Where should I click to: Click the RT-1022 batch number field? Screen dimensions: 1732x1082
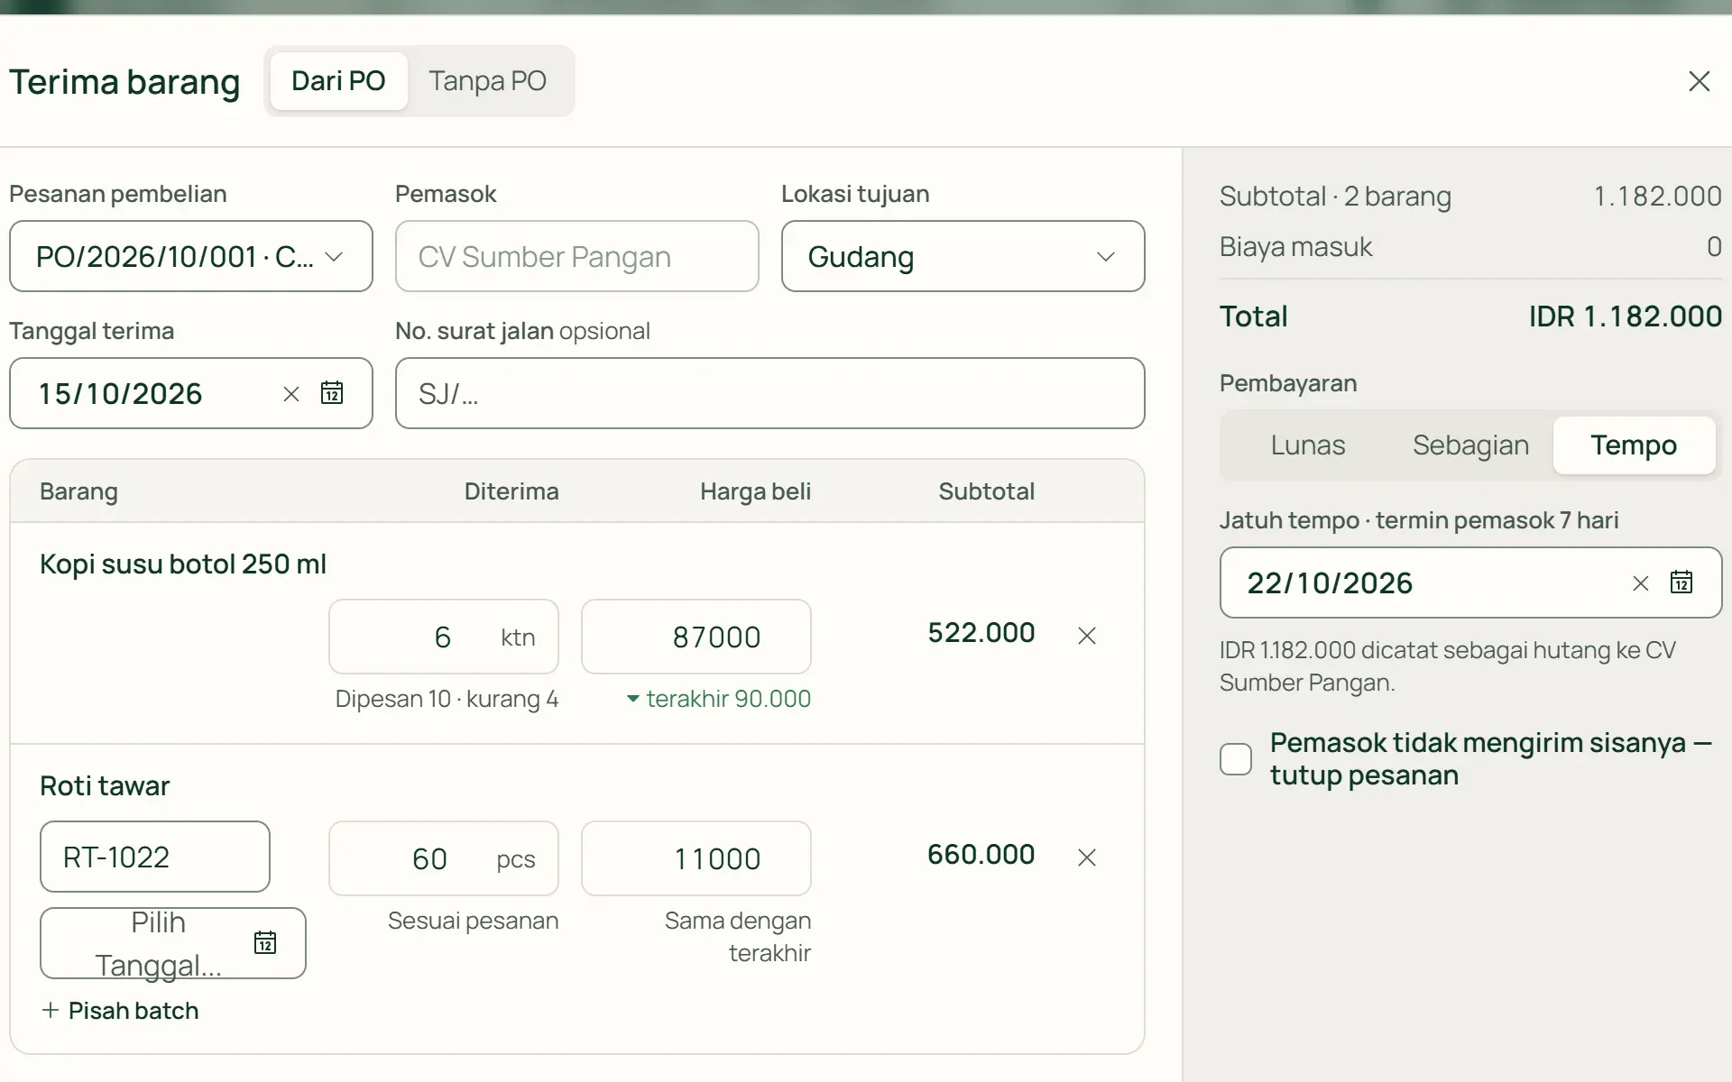pyautogui.click(x=155, y=857)
